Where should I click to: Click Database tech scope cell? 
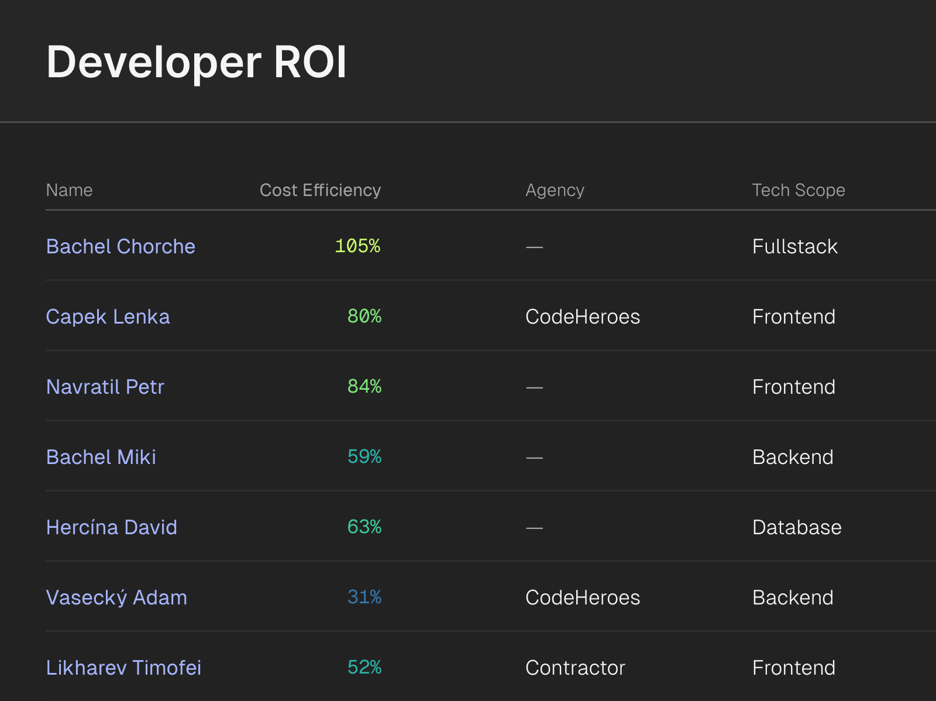point(797,527)
